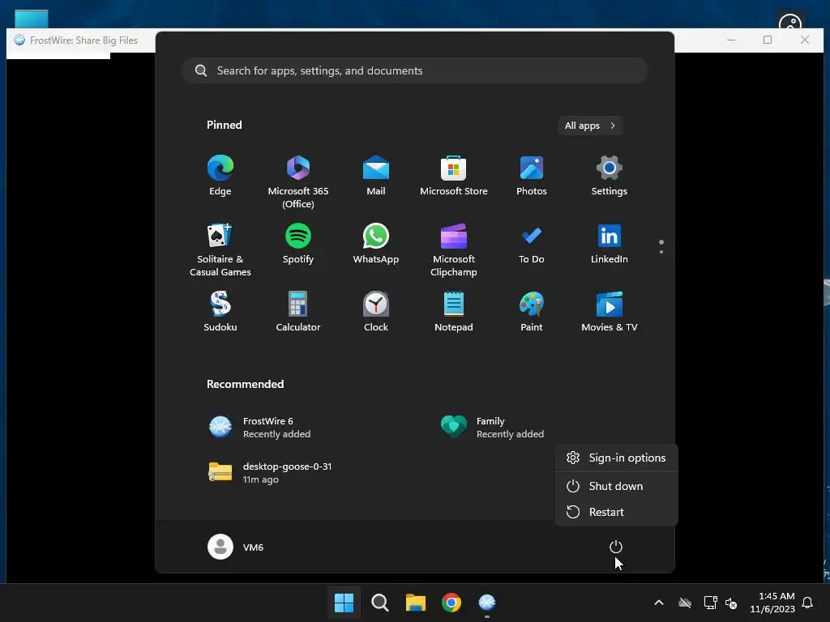The image size is (830, 622).
Task: Expand the All apps list
Action: pyautogui.click(x=590, y=126)
